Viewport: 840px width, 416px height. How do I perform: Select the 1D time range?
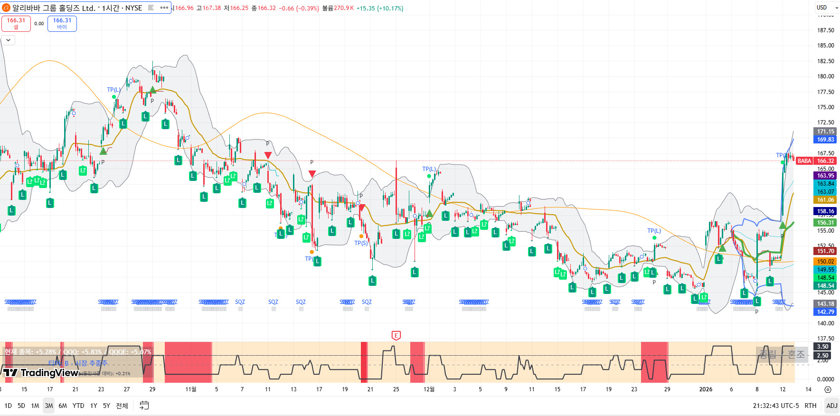[x=8, y=406]
